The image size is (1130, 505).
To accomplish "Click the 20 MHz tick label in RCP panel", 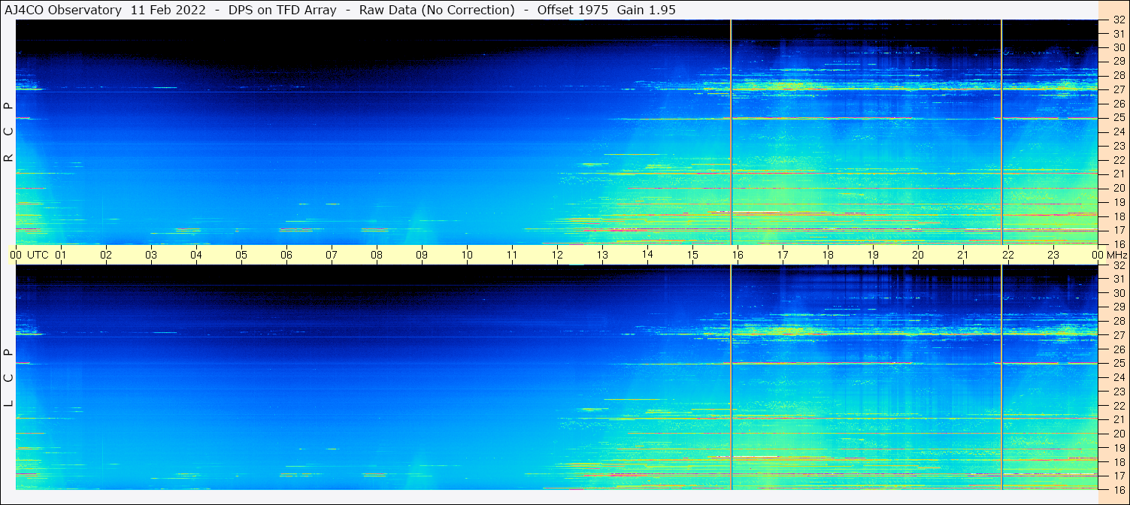I will click(x=1119, y=188).
